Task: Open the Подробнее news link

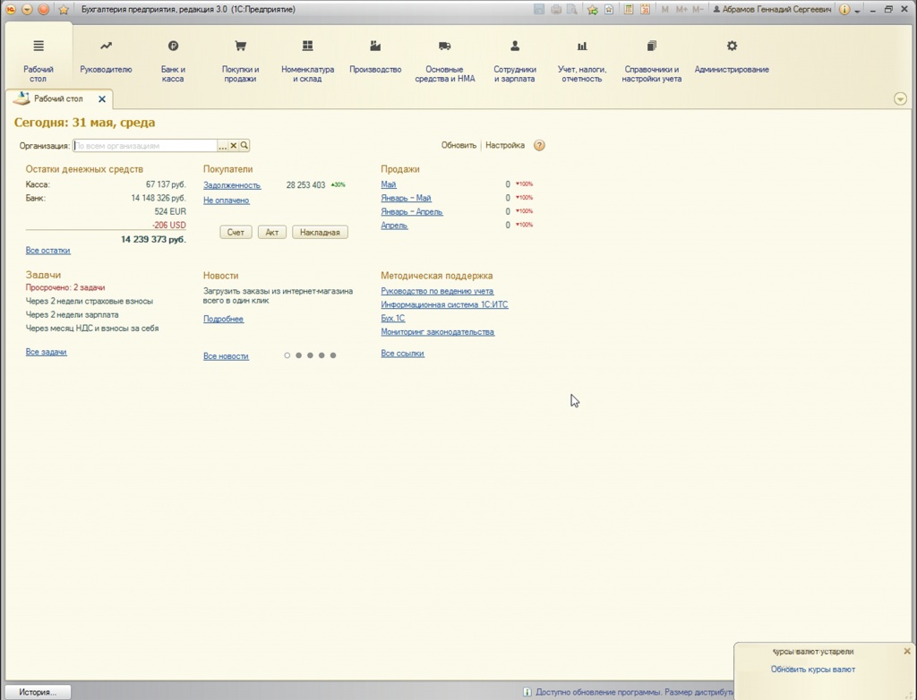Action: click(223, 319)
